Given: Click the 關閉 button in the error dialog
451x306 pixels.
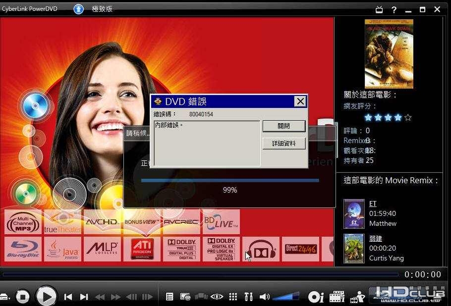Looking at the screenshot, I should click(x=284, y=126).
